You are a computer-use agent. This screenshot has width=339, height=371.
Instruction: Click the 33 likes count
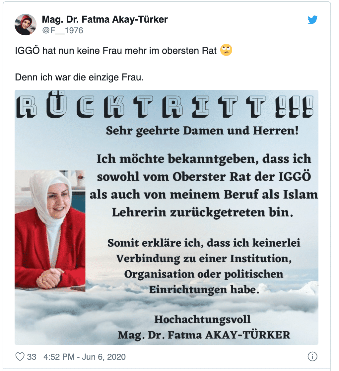pos(32,357)
